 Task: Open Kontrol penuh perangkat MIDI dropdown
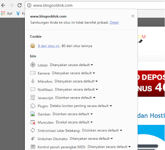109,147
